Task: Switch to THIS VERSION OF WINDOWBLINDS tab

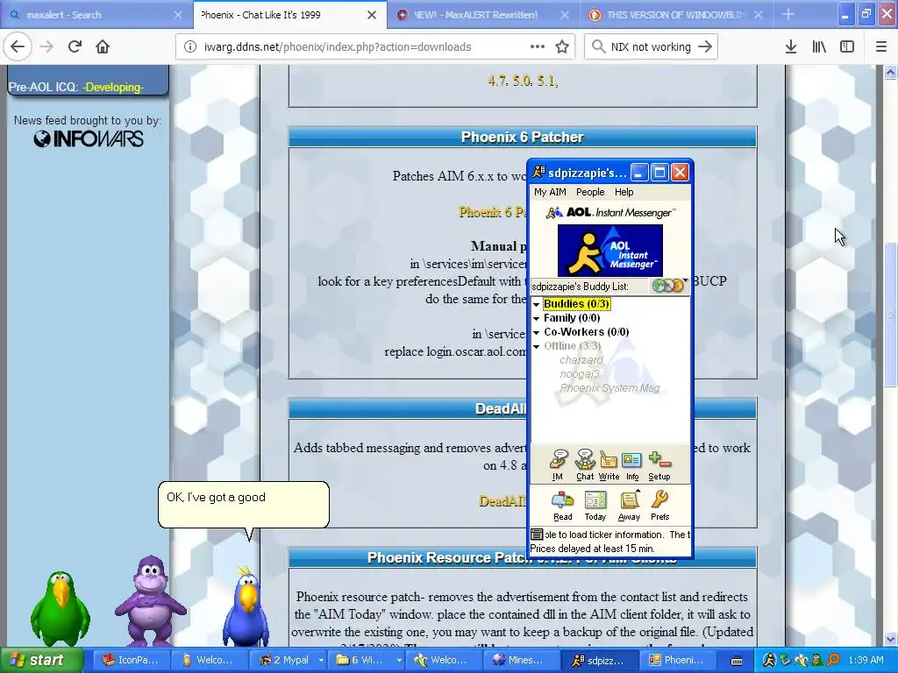Action: pyautogui.click(x=676, y=15)
